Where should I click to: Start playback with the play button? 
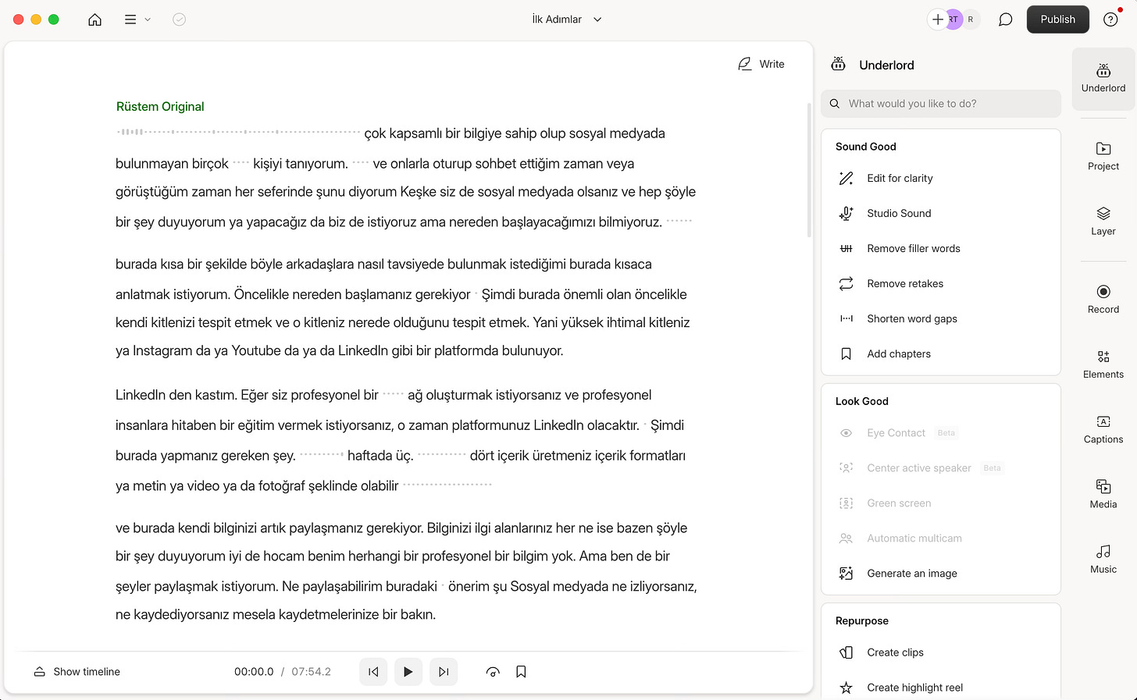click(408, 672)
